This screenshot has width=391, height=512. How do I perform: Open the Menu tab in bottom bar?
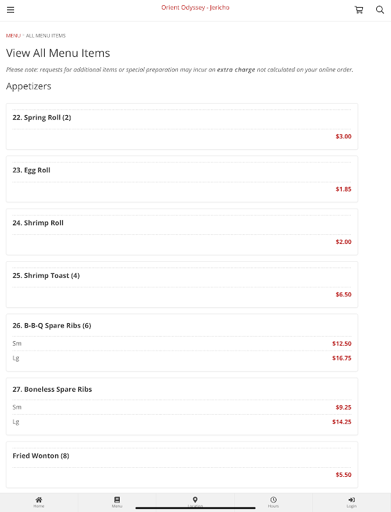[x=117, y=502]
